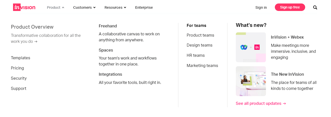The width and height of the screenshot is (331, 117).
Task: Go to the Templates page
Action: (x=21, y=58)
